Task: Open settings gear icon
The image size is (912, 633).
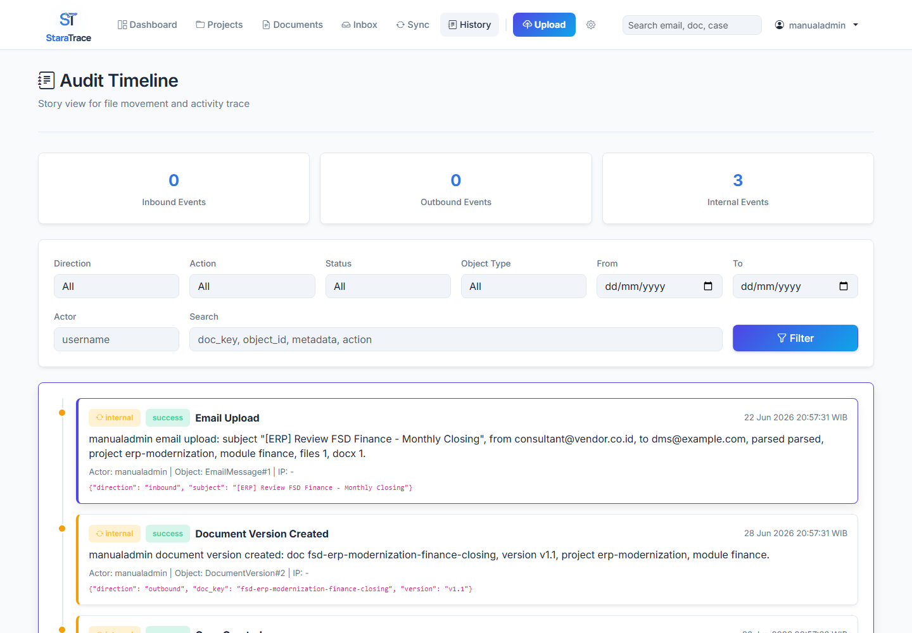Action: (591, 25)
